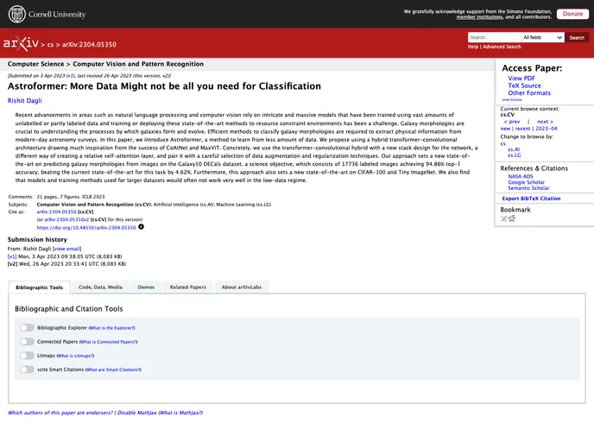Screen dimensions: 594x442
Task: Click the paper title Astroformer heading
Action: click(x=164, y=86)
